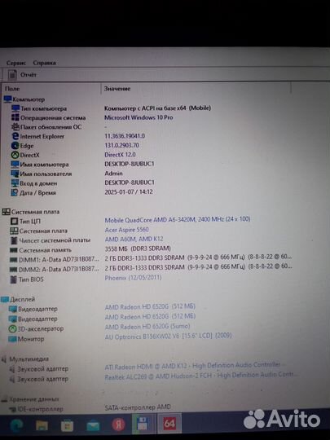Click the Системная плата section icon
The height and width of the screenshot is (440, 330).
click(x=6, y=212)
